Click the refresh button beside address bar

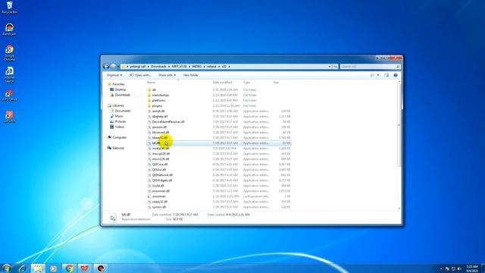click(x=335, y=67)
